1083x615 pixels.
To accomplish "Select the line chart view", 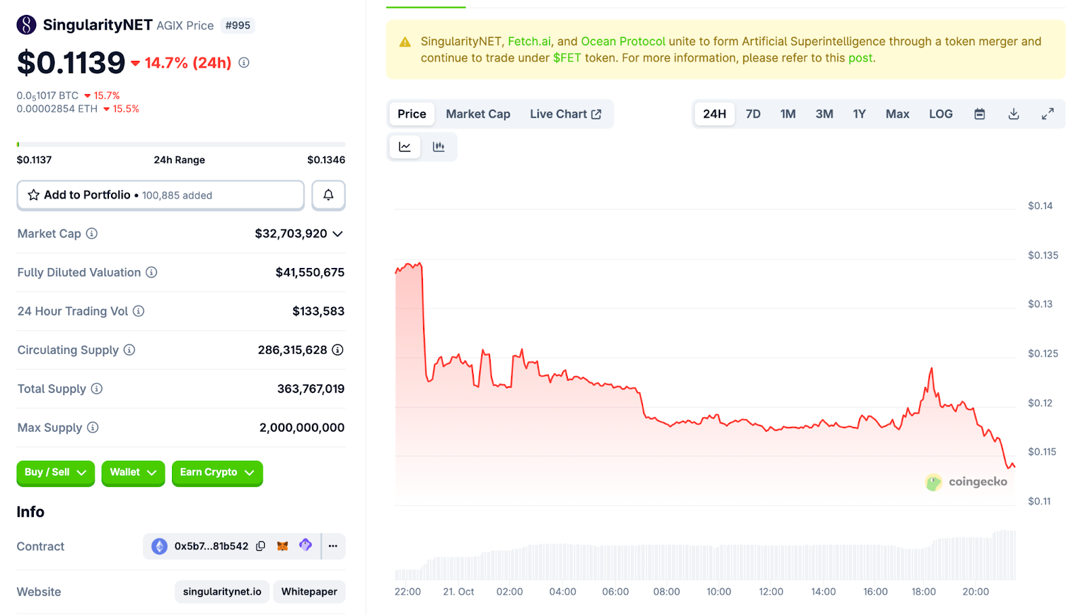I will coord(405,146).
